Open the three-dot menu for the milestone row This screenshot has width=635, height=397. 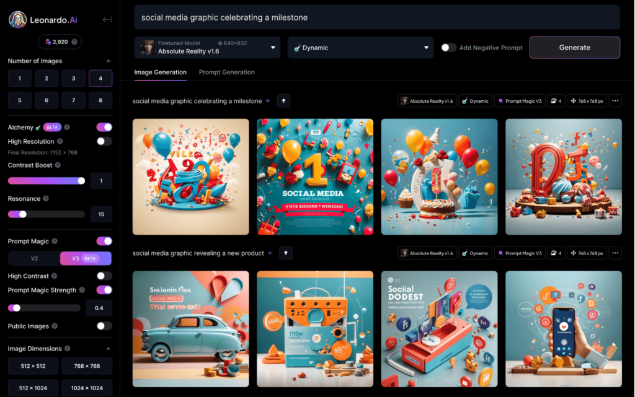[x=615, y=101]
